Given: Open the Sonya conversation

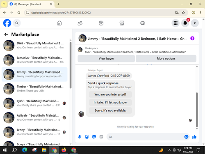Looking at the screenshot, I should point(34,143).
